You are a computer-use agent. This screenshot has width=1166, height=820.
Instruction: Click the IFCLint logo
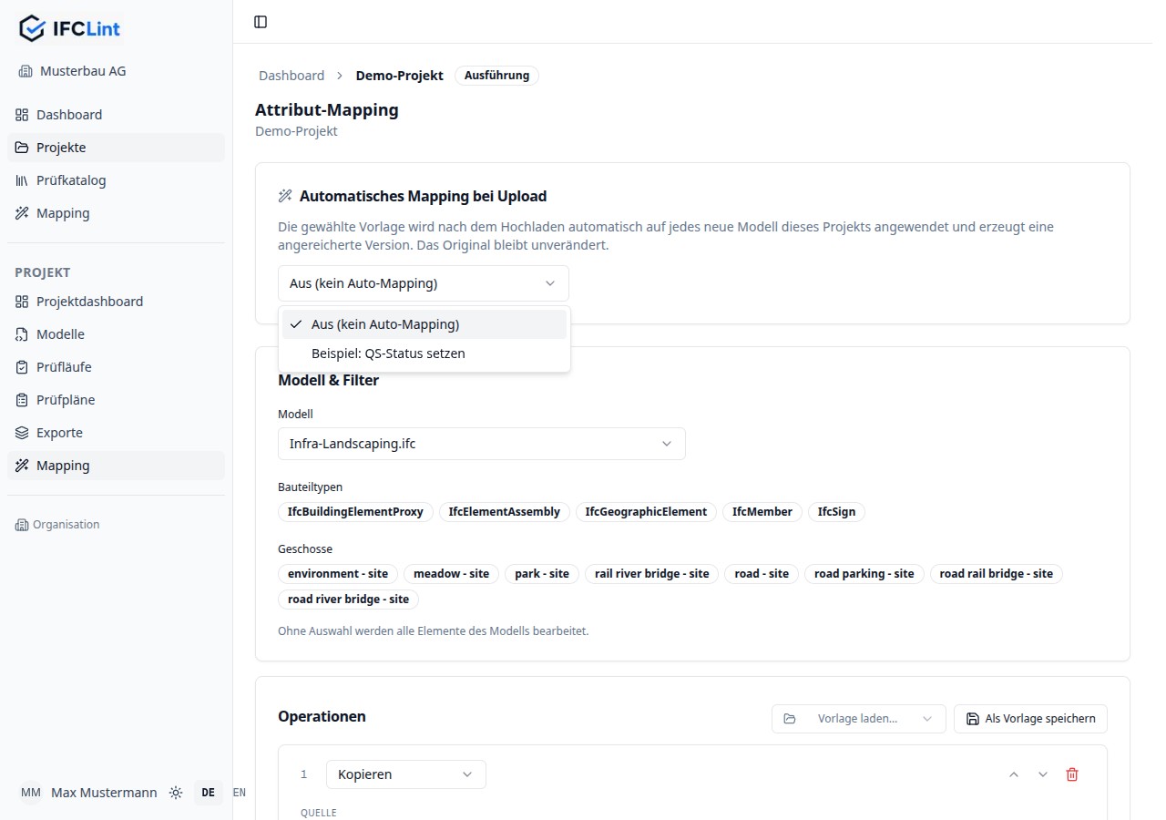[69, 28]
